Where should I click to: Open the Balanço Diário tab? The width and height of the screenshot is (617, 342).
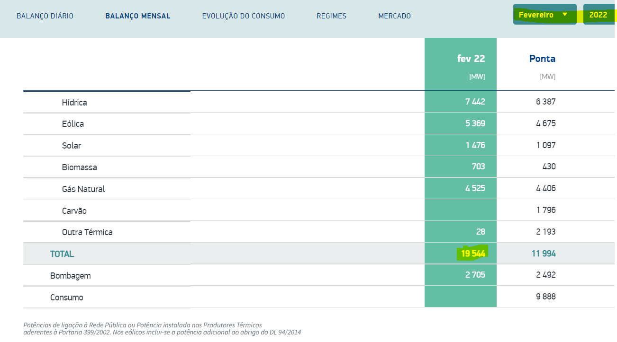click(x=45, y=16)
